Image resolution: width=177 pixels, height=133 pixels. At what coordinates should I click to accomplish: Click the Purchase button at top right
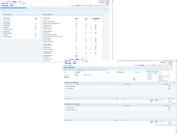click(163, 62)
